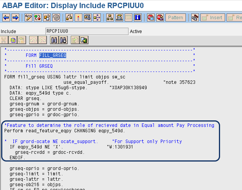Image resolution: width=242 pixels, height=190 pixels.
Task: Click the Back arrow toolbar icon
Action: pos(6,18)
